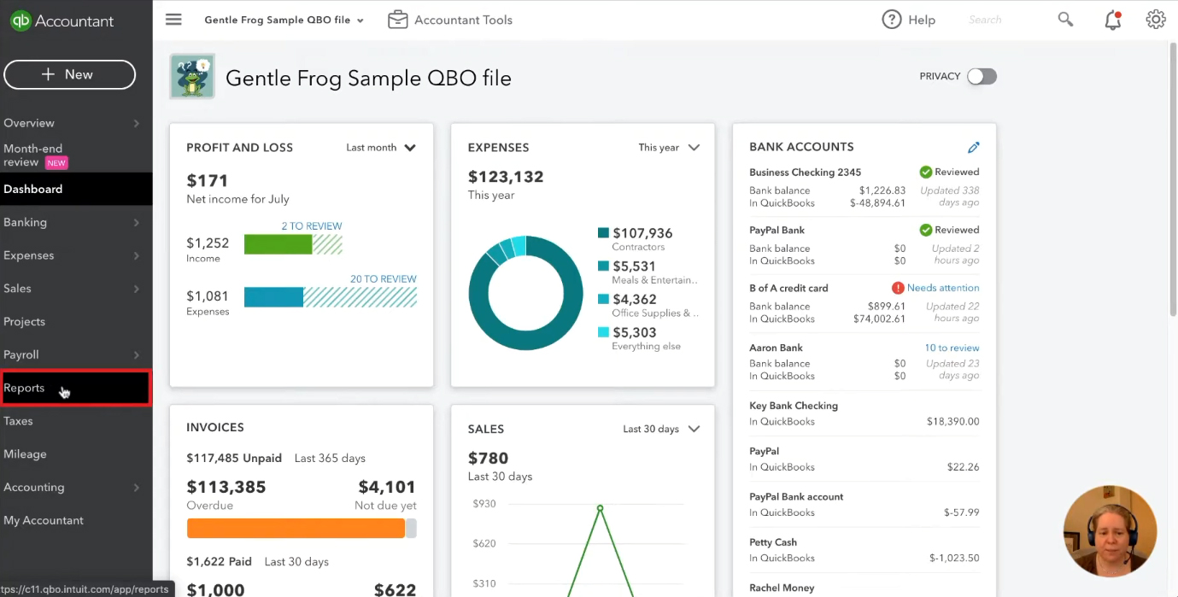Expand the Profit and Loss 'Last month' dropdown

pos(381,148)
